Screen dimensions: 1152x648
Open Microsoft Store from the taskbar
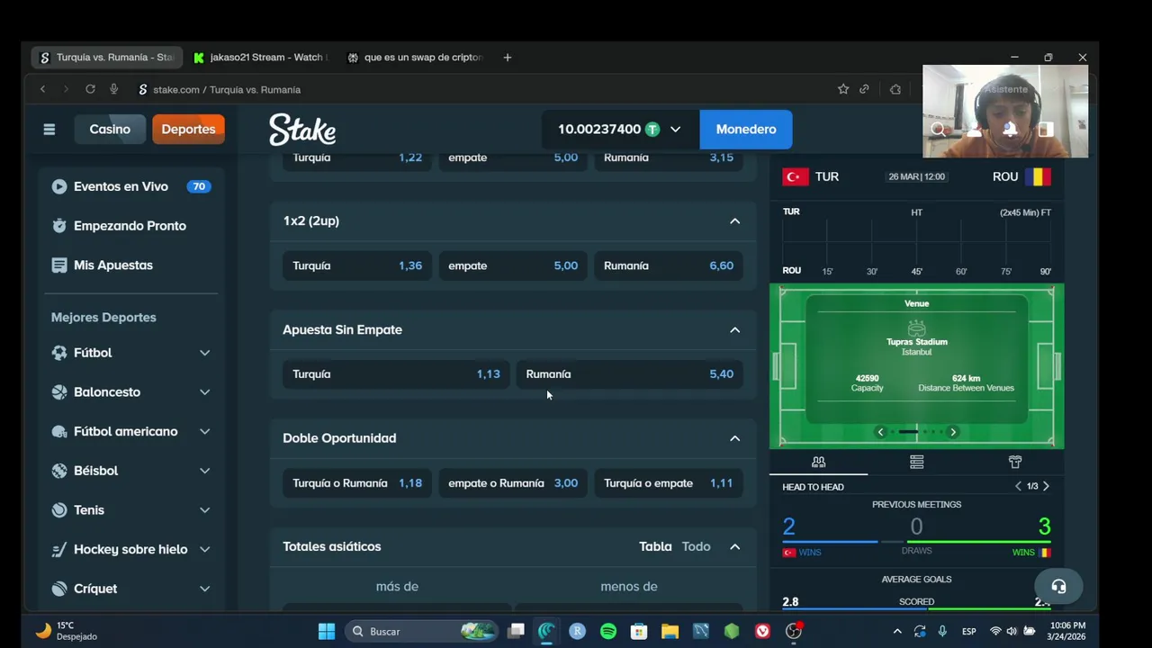click(639, 631)
